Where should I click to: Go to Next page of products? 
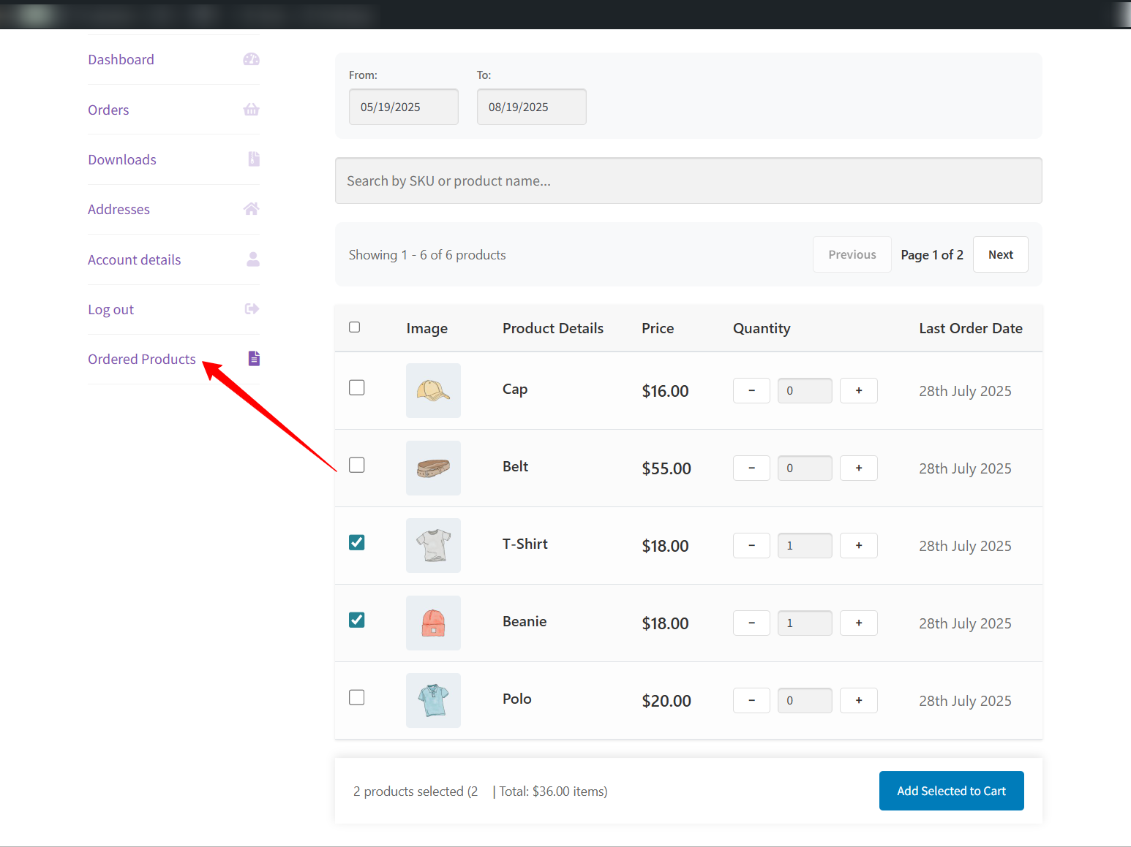1000,254
